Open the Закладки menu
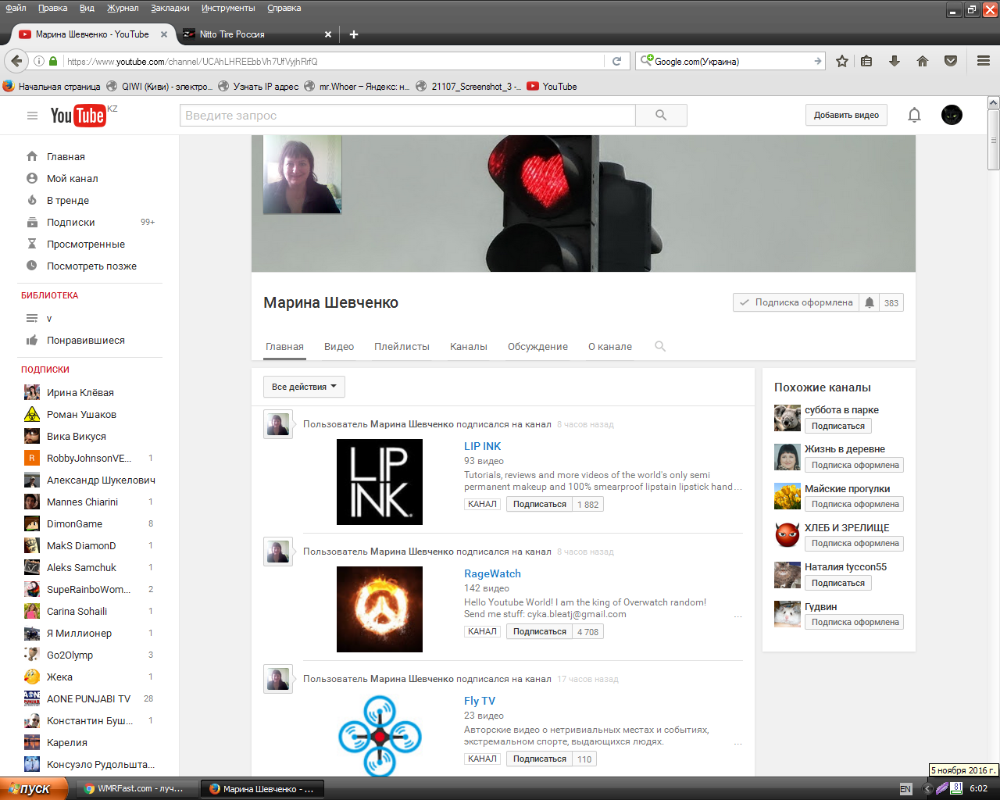1000x800 pixels. [x=170, y=8]
